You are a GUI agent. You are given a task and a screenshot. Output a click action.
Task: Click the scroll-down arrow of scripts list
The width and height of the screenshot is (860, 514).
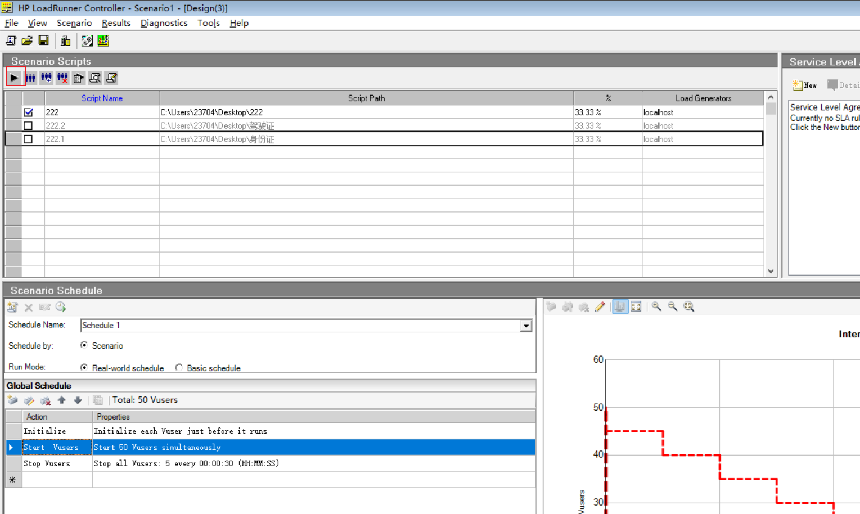pyautogui.click(x=771, y=272)
